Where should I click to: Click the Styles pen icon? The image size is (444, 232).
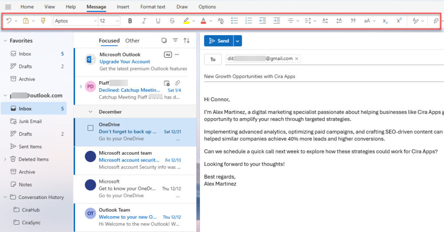tap(415, 21)
